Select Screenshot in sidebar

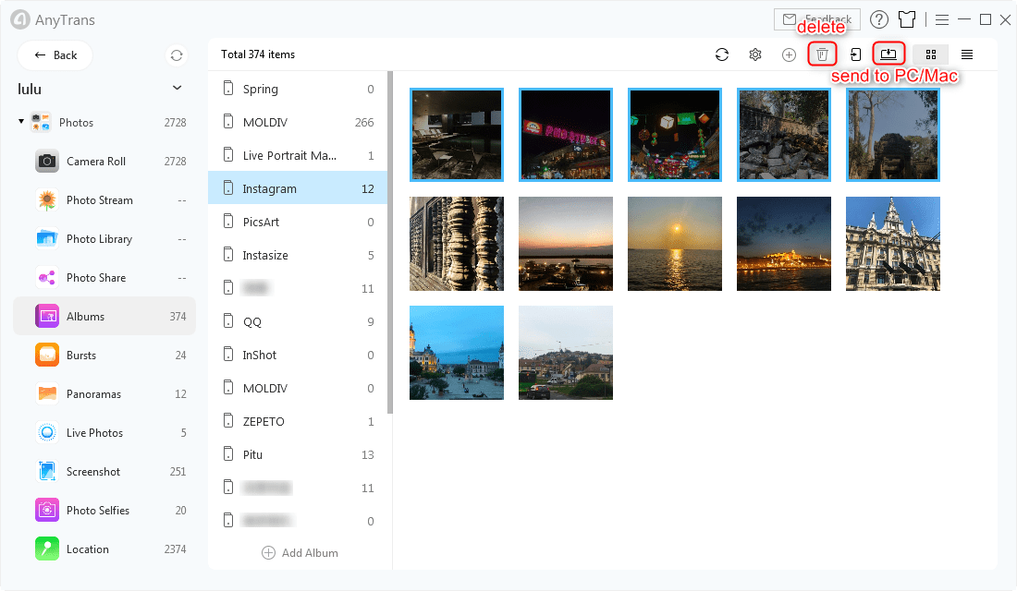tap(104, 472)
